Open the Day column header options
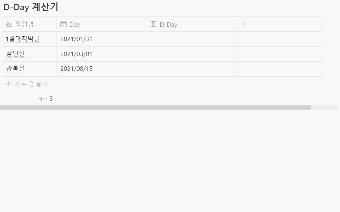The width and height of the screenshot is (340, 212). point(102,24)
